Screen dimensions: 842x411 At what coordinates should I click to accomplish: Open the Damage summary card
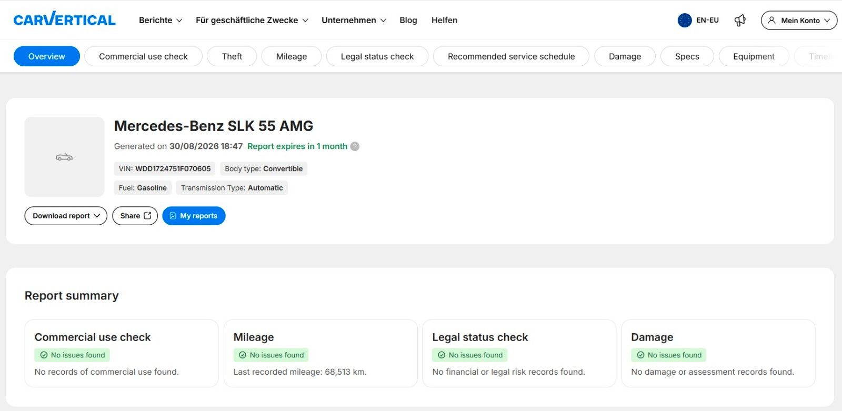coord(718,353)
